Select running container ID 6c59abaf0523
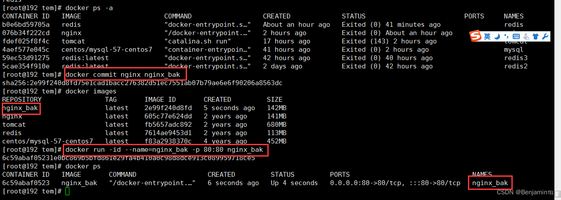Image resolution: width=561 pixels, height=200 pixels. click(26, 183)
